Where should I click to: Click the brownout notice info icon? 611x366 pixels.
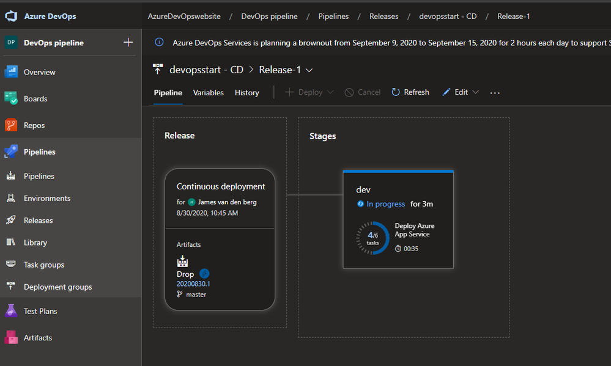click(159, 42)
